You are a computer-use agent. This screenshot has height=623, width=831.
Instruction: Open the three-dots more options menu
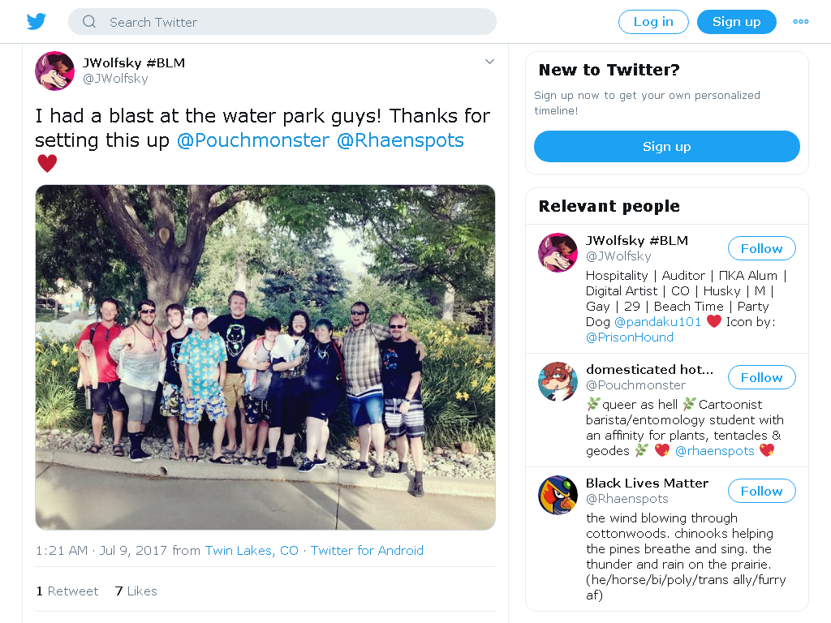[x=800, y=22]
